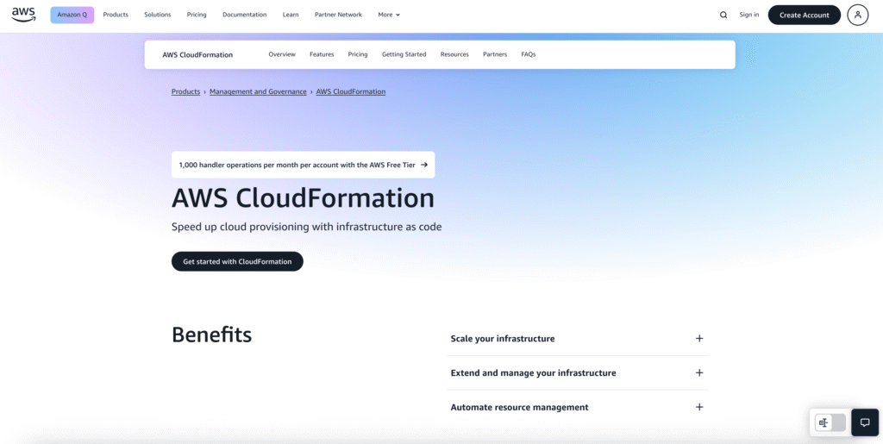Expand Automate resource management section

click(x=578, y=408)
